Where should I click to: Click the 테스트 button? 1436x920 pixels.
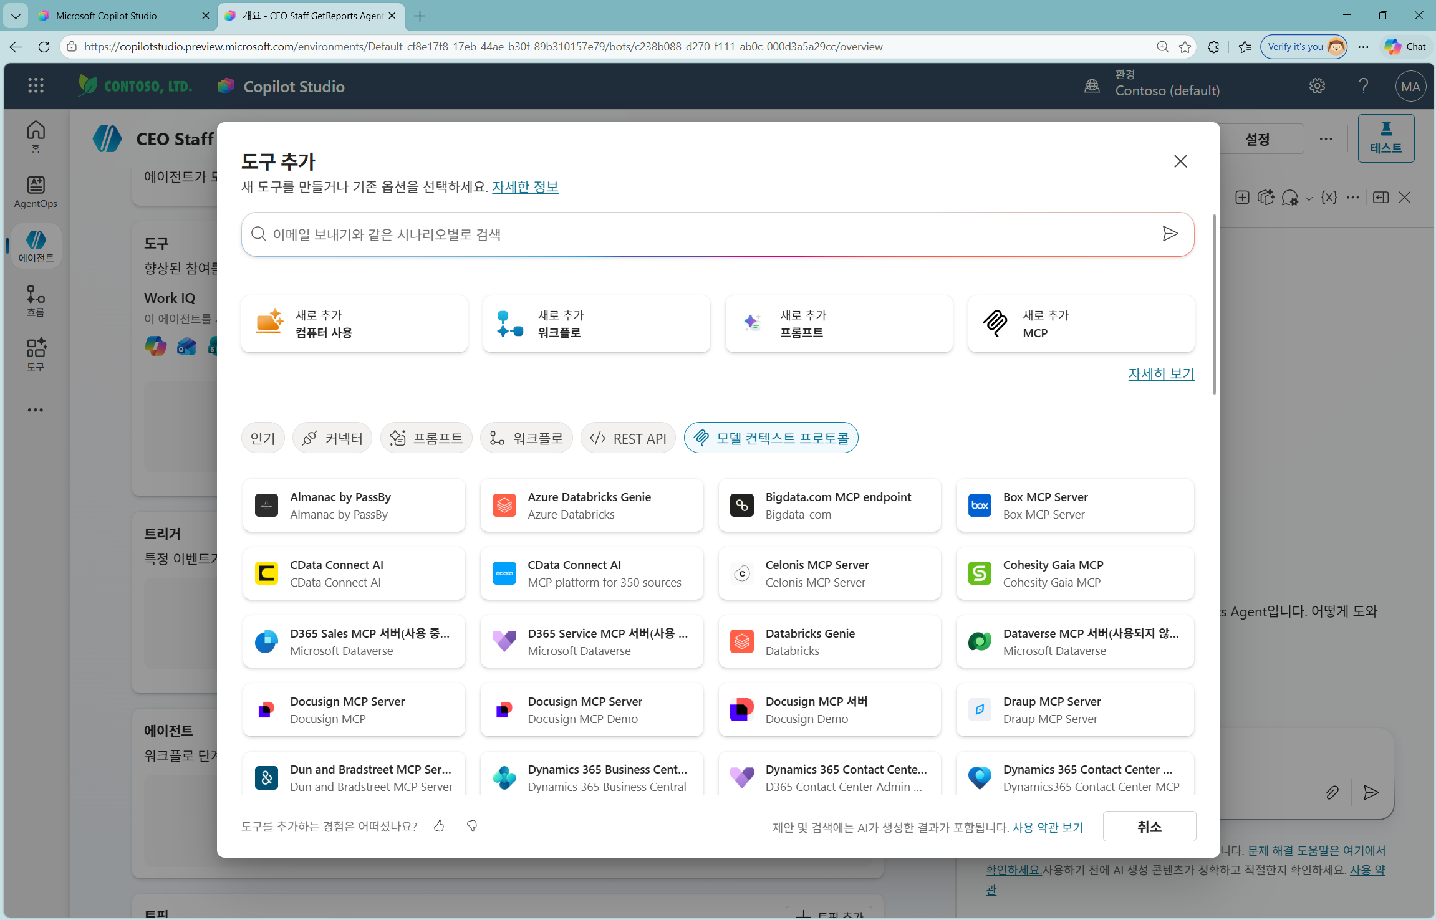pos(1385,138)
